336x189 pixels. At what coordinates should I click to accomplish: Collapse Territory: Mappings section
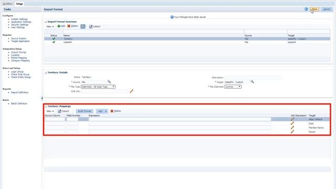46,106
